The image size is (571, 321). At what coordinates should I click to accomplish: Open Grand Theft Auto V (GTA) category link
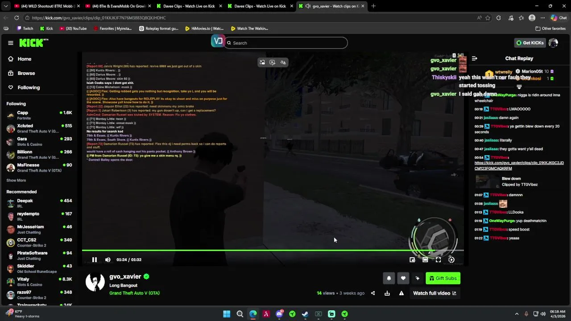[x=134, y=293]
